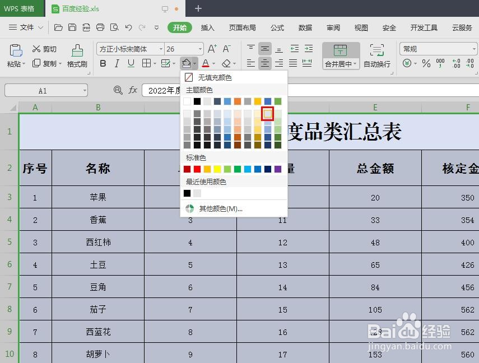
Task: Open the 数据 ribbon tab
Action: (305, 27)
